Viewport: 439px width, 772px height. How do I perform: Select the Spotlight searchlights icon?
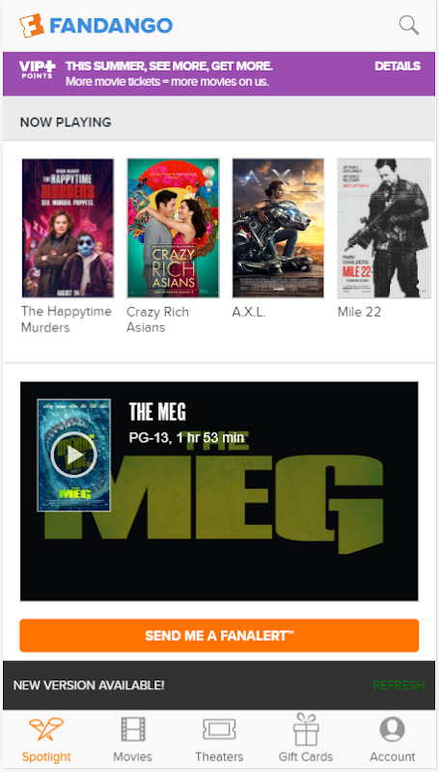click(x=46, y=730)
